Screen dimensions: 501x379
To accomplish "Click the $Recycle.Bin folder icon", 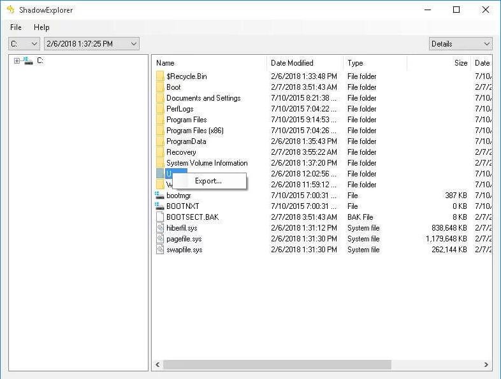I will point(160,76).
